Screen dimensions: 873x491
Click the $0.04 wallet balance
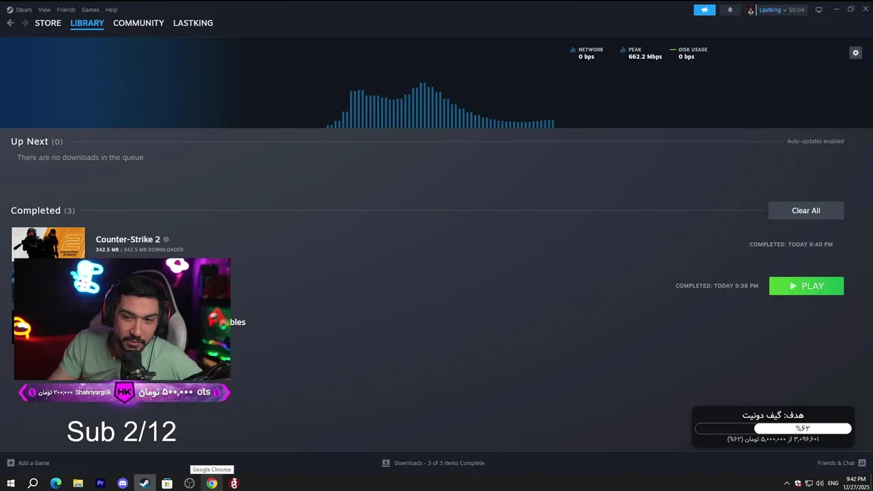pyautogui.click(x=797, y=10)
